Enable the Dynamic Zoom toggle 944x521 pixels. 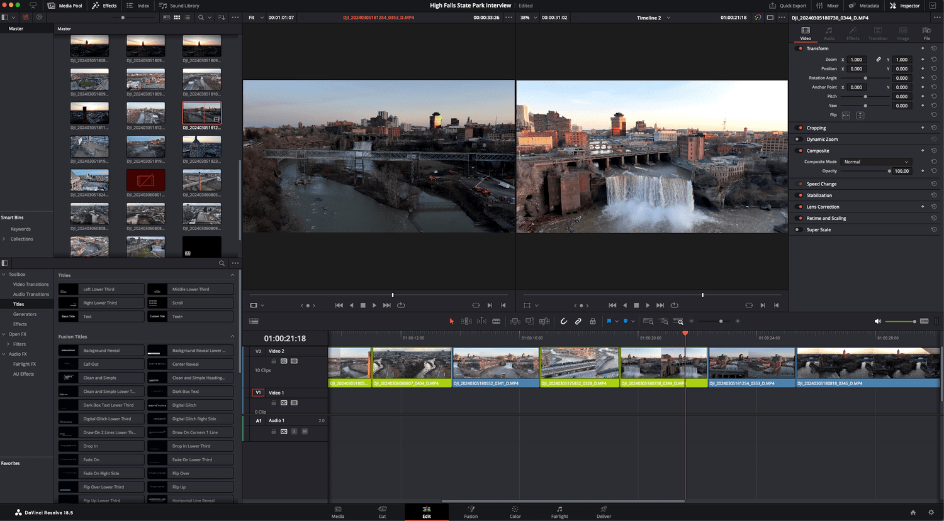click(797, 140)
